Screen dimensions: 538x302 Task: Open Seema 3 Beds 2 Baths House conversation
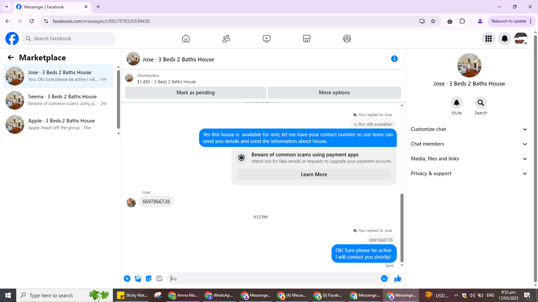[58, 100]
